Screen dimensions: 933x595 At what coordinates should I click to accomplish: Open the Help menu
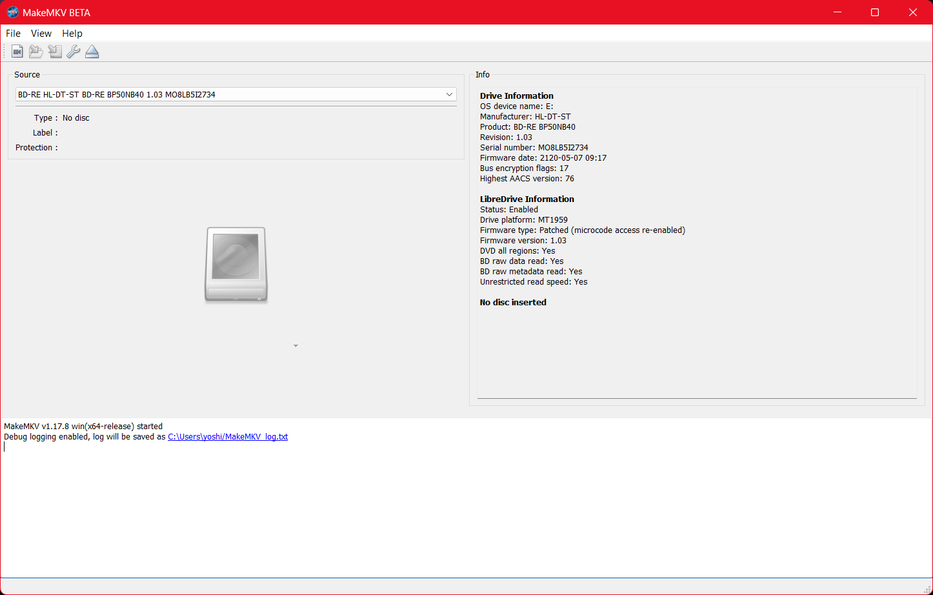(72, 34)
